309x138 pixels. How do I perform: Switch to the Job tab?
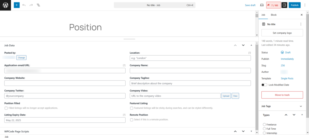[x=263, y=15]
